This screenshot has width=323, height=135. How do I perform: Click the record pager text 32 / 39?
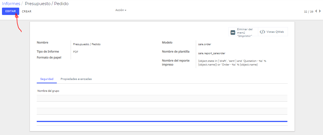click(x=308, y=12)
